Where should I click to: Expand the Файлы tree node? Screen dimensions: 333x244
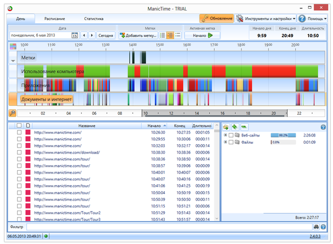click(x=225, y=142)
